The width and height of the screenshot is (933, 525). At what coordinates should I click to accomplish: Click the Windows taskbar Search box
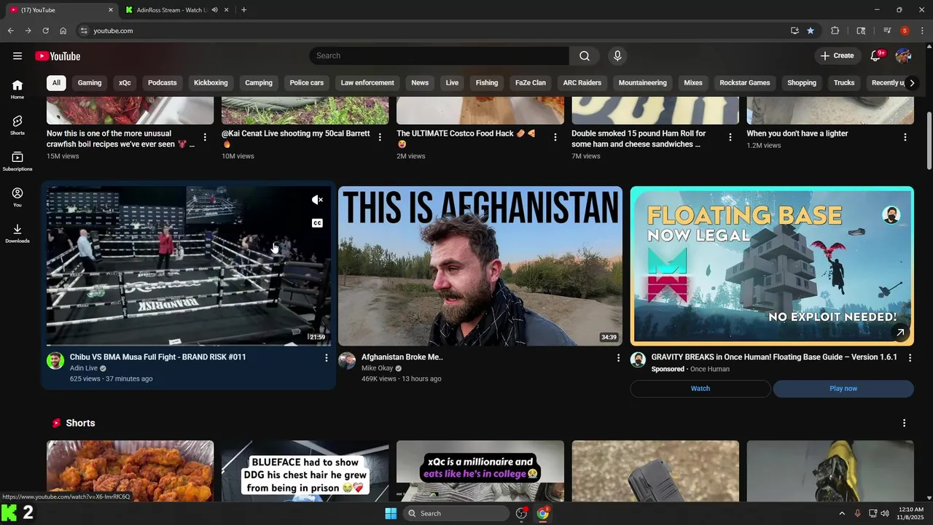coord(456,513)
